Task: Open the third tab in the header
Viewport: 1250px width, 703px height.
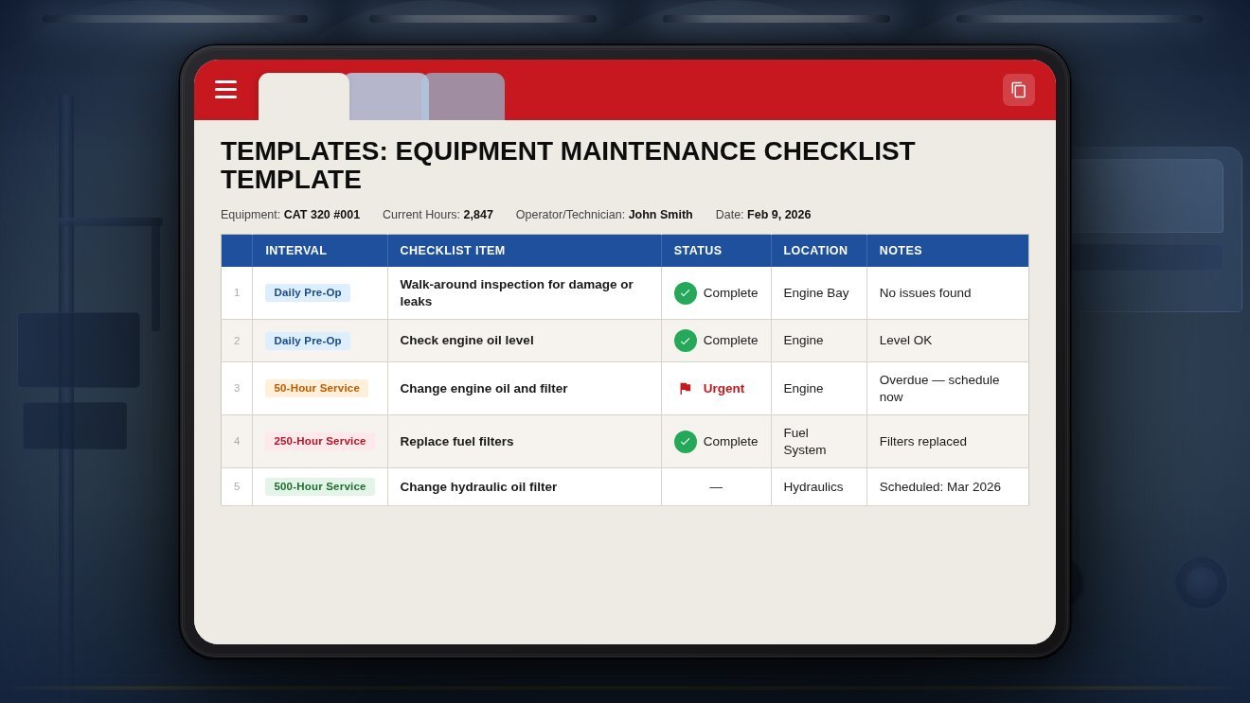Action: point(466,96)
